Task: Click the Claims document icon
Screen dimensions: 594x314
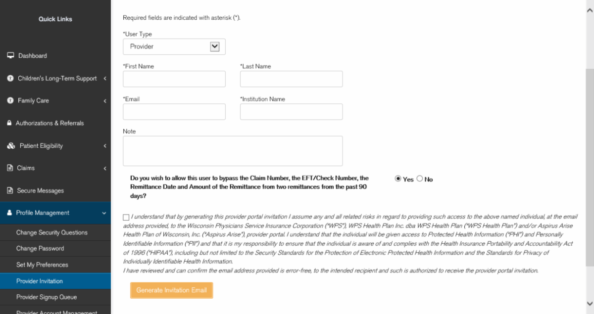Action: [10, 168]
